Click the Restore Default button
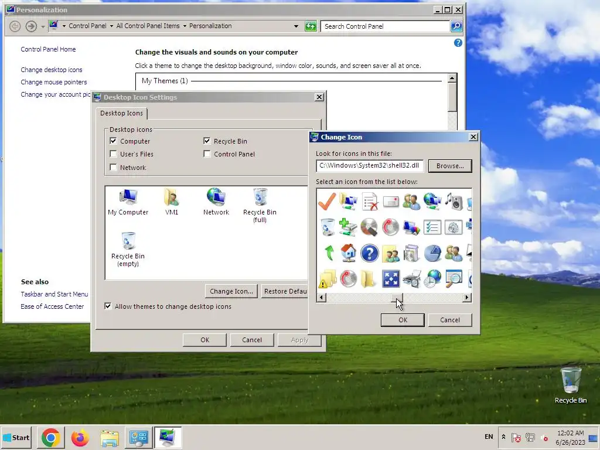The image size is (600, 450). pyautogui.click(x=285, y=291)
